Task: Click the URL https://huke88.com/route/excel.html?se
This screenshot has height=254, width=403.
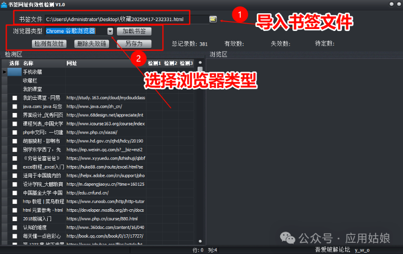Action: [x=105, y=167]
